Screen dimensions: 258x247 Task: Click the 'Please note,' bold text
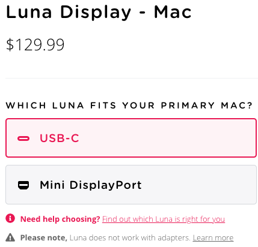pos(44,238)
